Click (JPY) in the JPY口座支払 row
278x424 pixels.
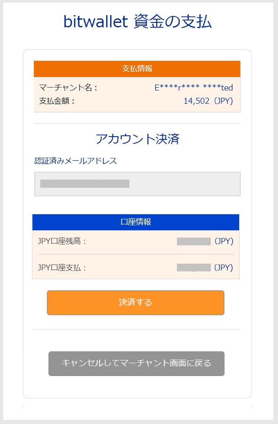pyautogui.click(x=224, y=267)
